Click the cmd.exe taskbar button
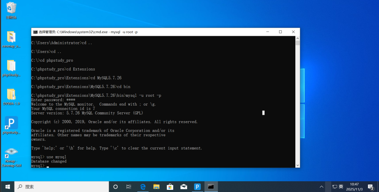 211,186
